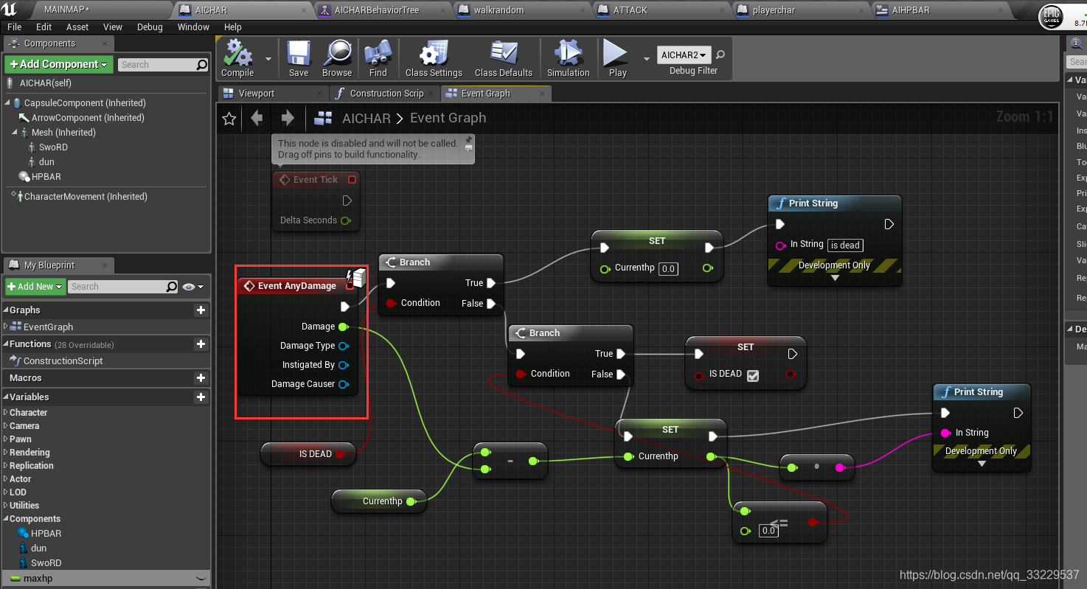The width and height of the screenshot is (1087, 589).
Task: Click the debug filter magnifier icon
Action: click(x=720, y=55)
